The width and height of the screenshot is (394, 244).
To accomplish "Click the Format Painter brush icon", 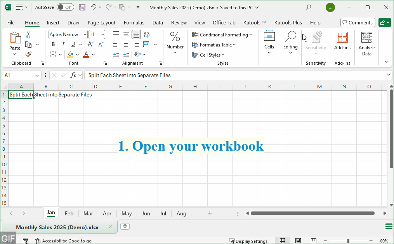I will click(x=28, y=55).
